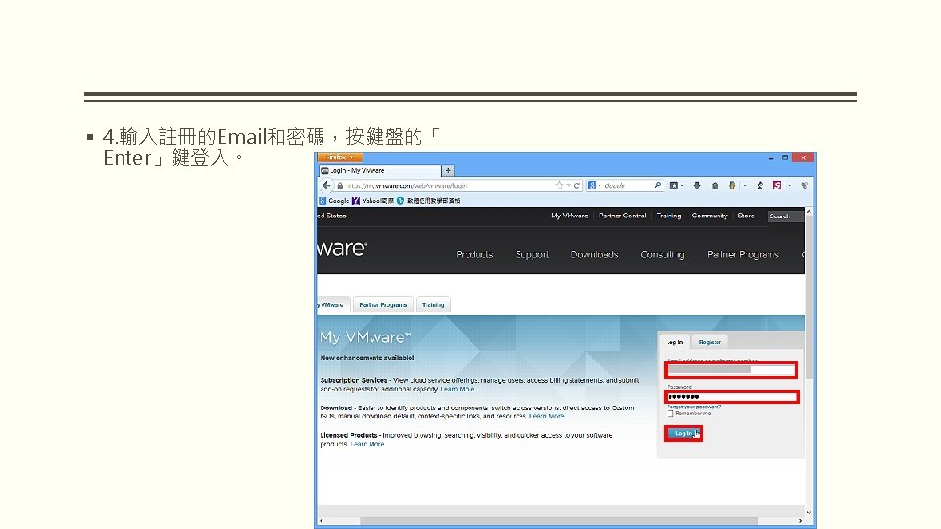Open the search engine selector icon

[x=593, y=186]
